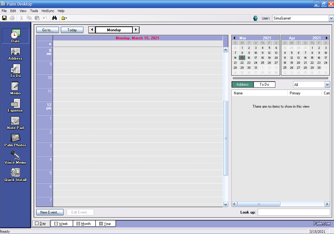Viewport: 334px width, 234px height.
Task: Start Quick Install from the sidebar
Action: click(15, 174)
